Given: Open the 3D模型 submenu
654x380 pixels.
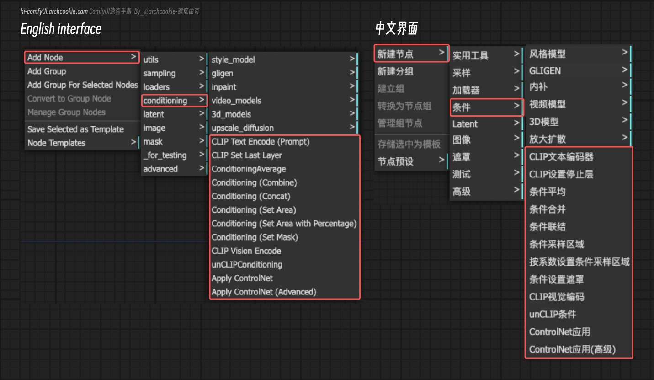Looking at the screenshot, I should click(579, 122).
